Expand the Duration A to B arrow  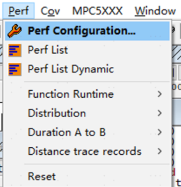pyautogui.click(x=159, y=132)
